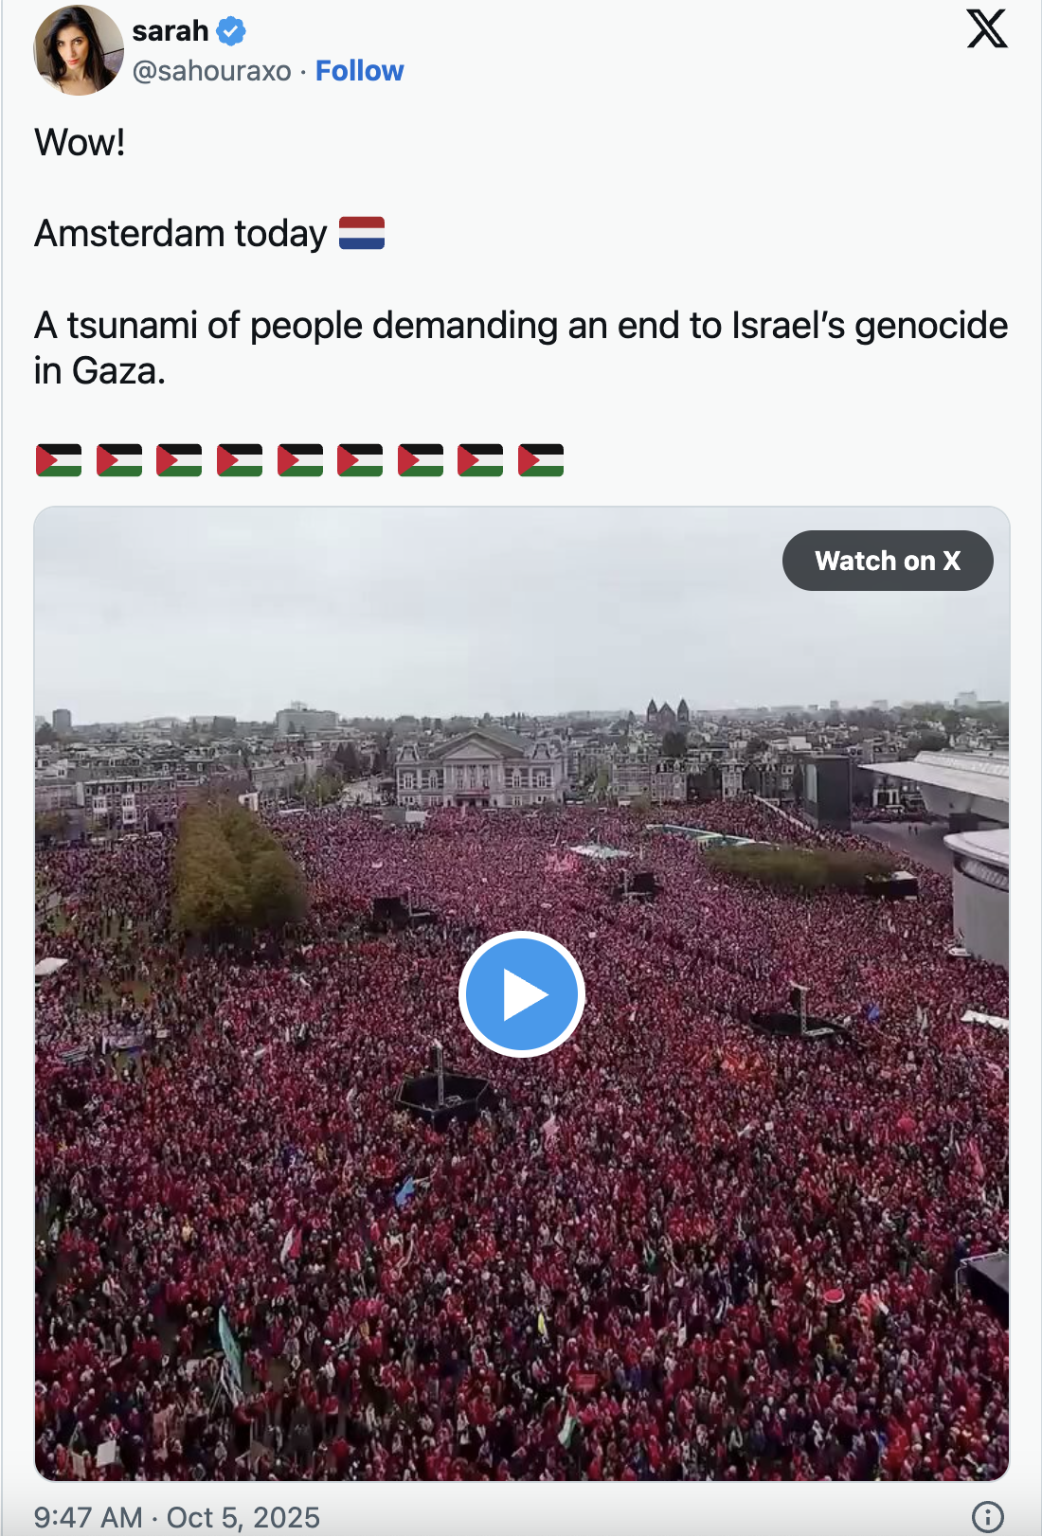Open the info icon beside the timestamp
Viewport: 1042px width, 1536px height.
(988, 1516)
